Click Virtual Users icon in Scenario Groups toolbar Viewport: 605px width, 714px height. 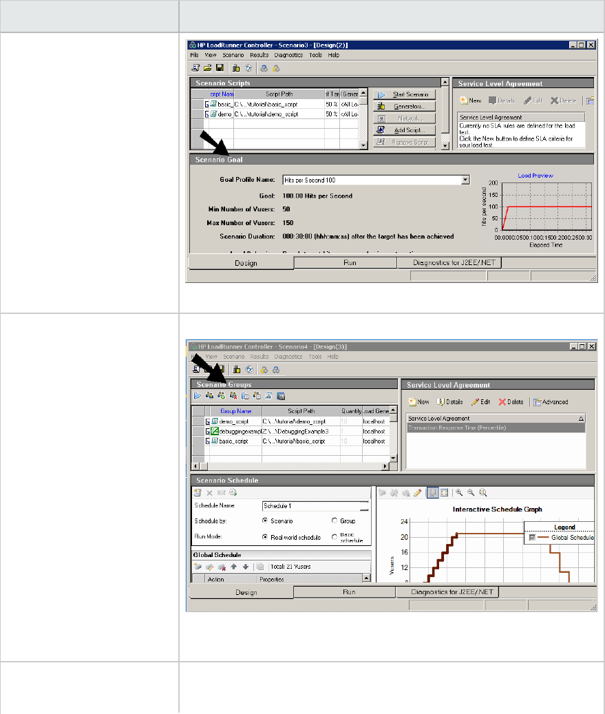pyautogui.click(x=209, y=396)
